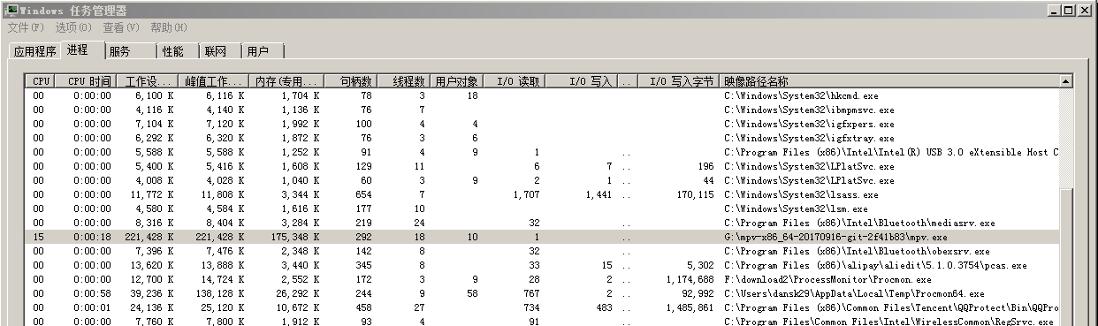
Task: Open the 文件(F) menu
Action: coord(26,27)
